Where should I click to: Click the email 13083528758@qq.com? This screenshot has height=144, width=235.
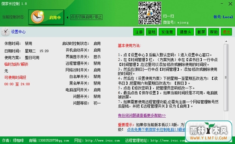point(54,140)
